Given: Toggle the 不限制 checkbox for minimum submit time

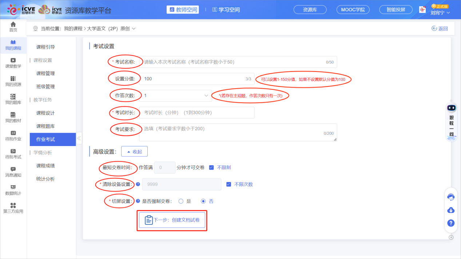Looking at the screenshot, I should [x=211, y=167].
